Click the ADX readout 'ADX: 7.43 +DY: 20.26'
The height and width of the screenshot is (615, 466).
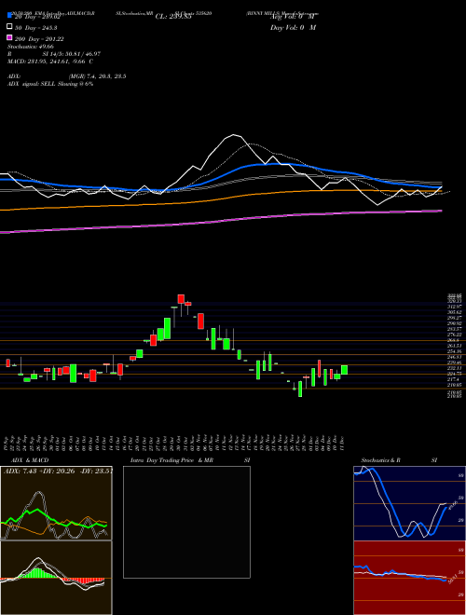click(58, 471)
